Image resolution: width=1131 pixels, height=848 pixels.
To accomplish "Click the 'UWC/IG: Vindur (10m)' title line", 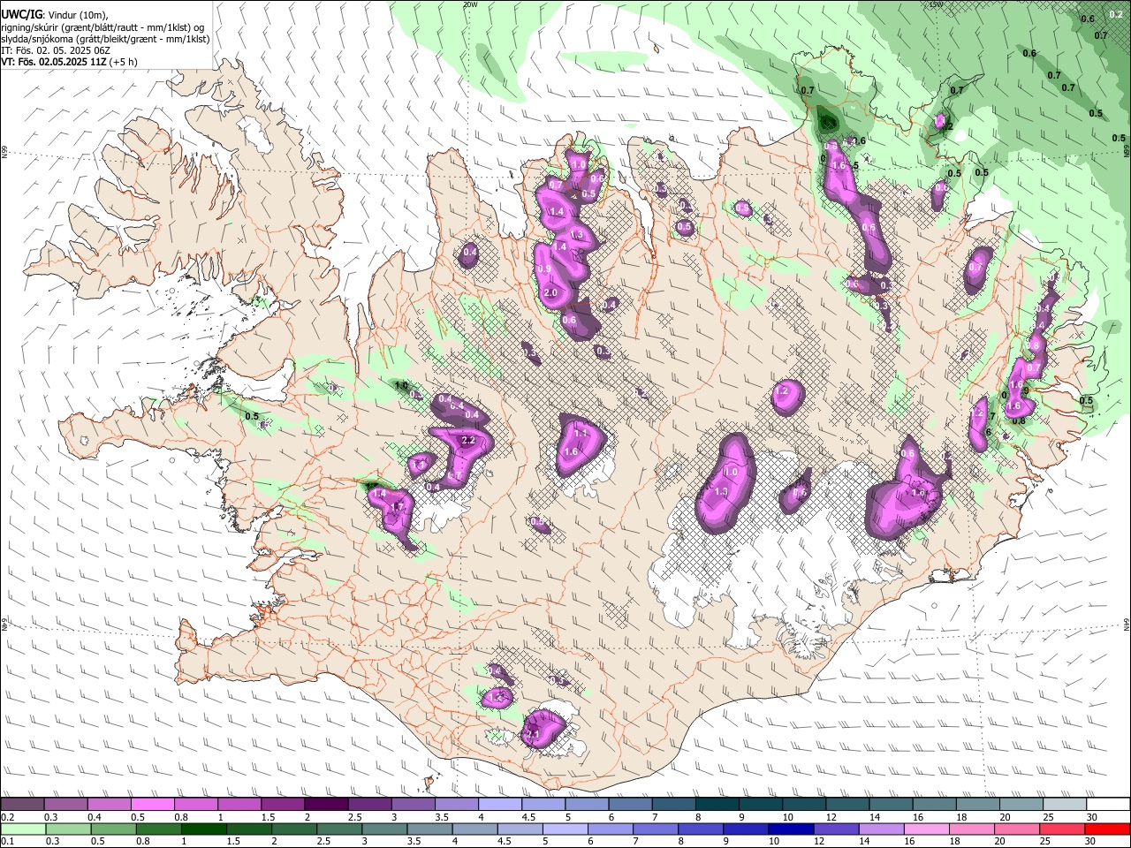I will tap(55, 15).
